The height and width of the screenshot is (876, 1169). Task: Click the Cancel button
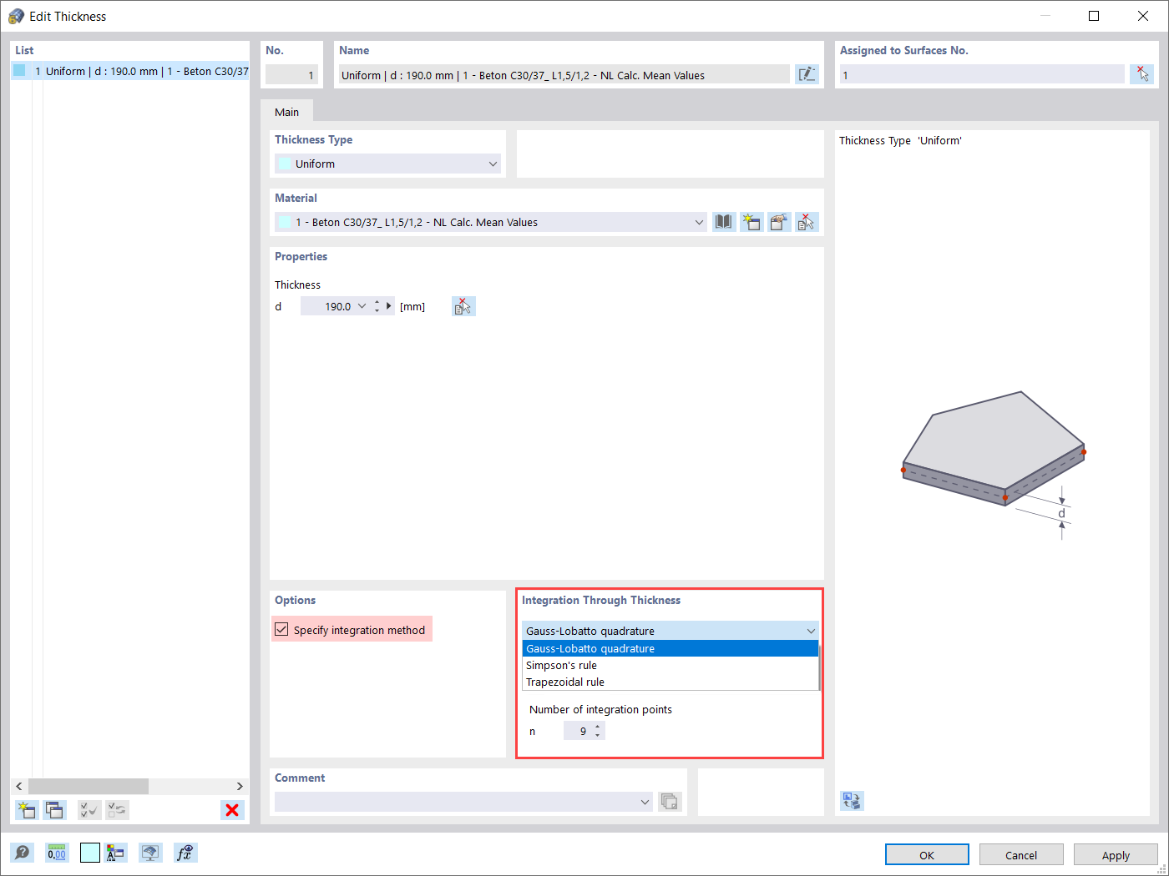pos(1021,855)
